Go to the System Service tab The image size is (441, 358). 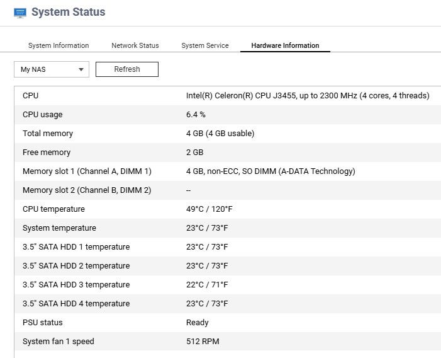point(205,45)
